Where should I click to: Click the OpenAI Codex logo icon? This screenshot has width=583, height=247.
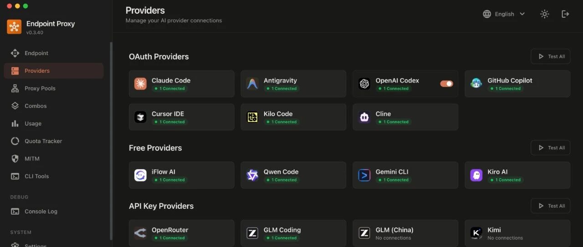(x=364, y=84)
